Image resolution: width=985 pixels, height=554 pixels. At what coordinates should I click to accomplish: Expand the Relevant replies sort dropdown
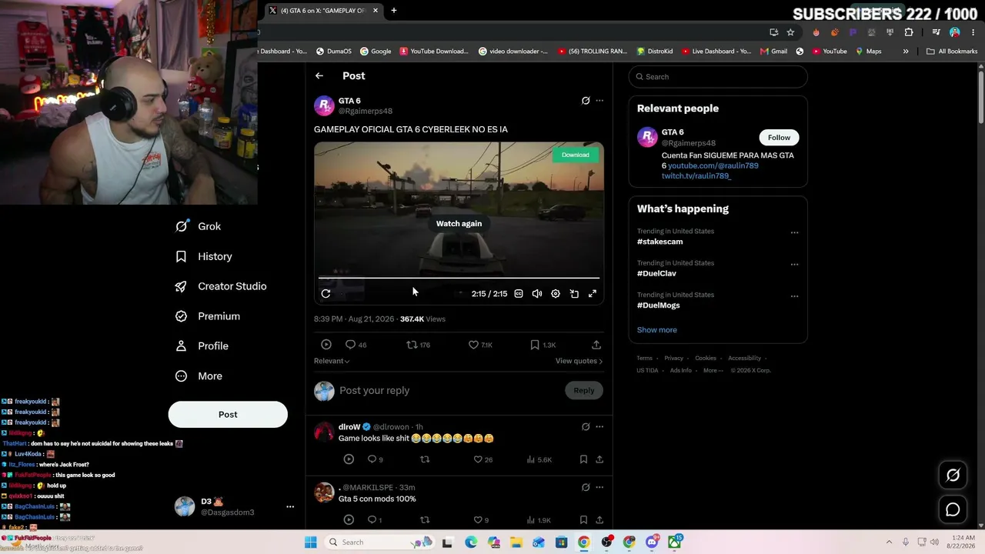pyautogui.click(x=332, y=361)
